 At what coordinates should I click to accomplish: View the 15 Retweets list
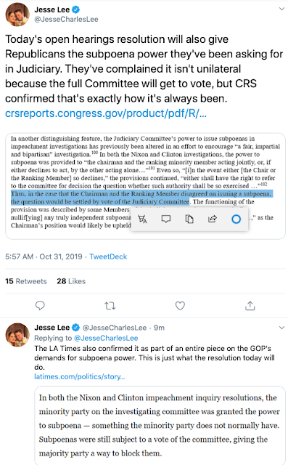(x=25, y=281)
